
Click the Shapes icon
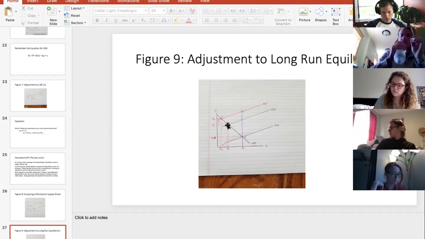tap(320, 12)
